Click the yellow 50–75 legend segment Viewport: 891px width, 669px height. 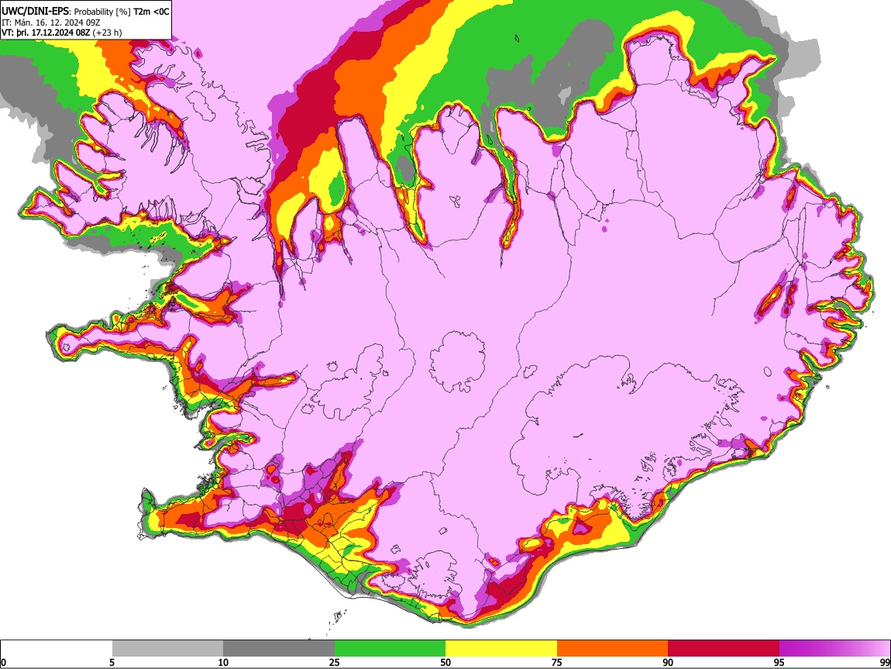pyautogui.click(x=501, y=648)
